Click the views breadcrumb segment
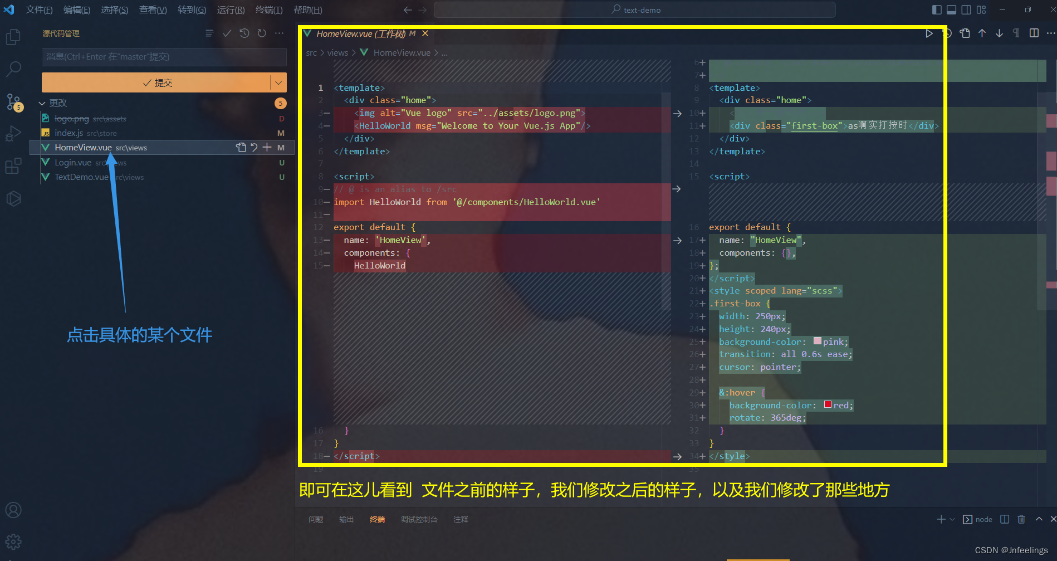 [x=337, y=53]
